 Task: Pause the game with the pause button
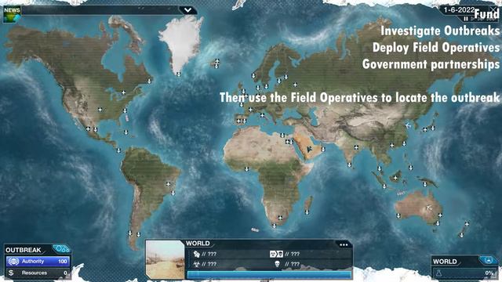tap(466, 19)
